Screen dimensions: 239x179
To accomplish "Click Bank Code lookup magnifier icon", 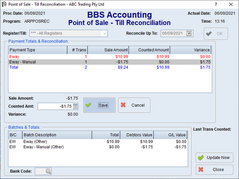I will (48, 171).
